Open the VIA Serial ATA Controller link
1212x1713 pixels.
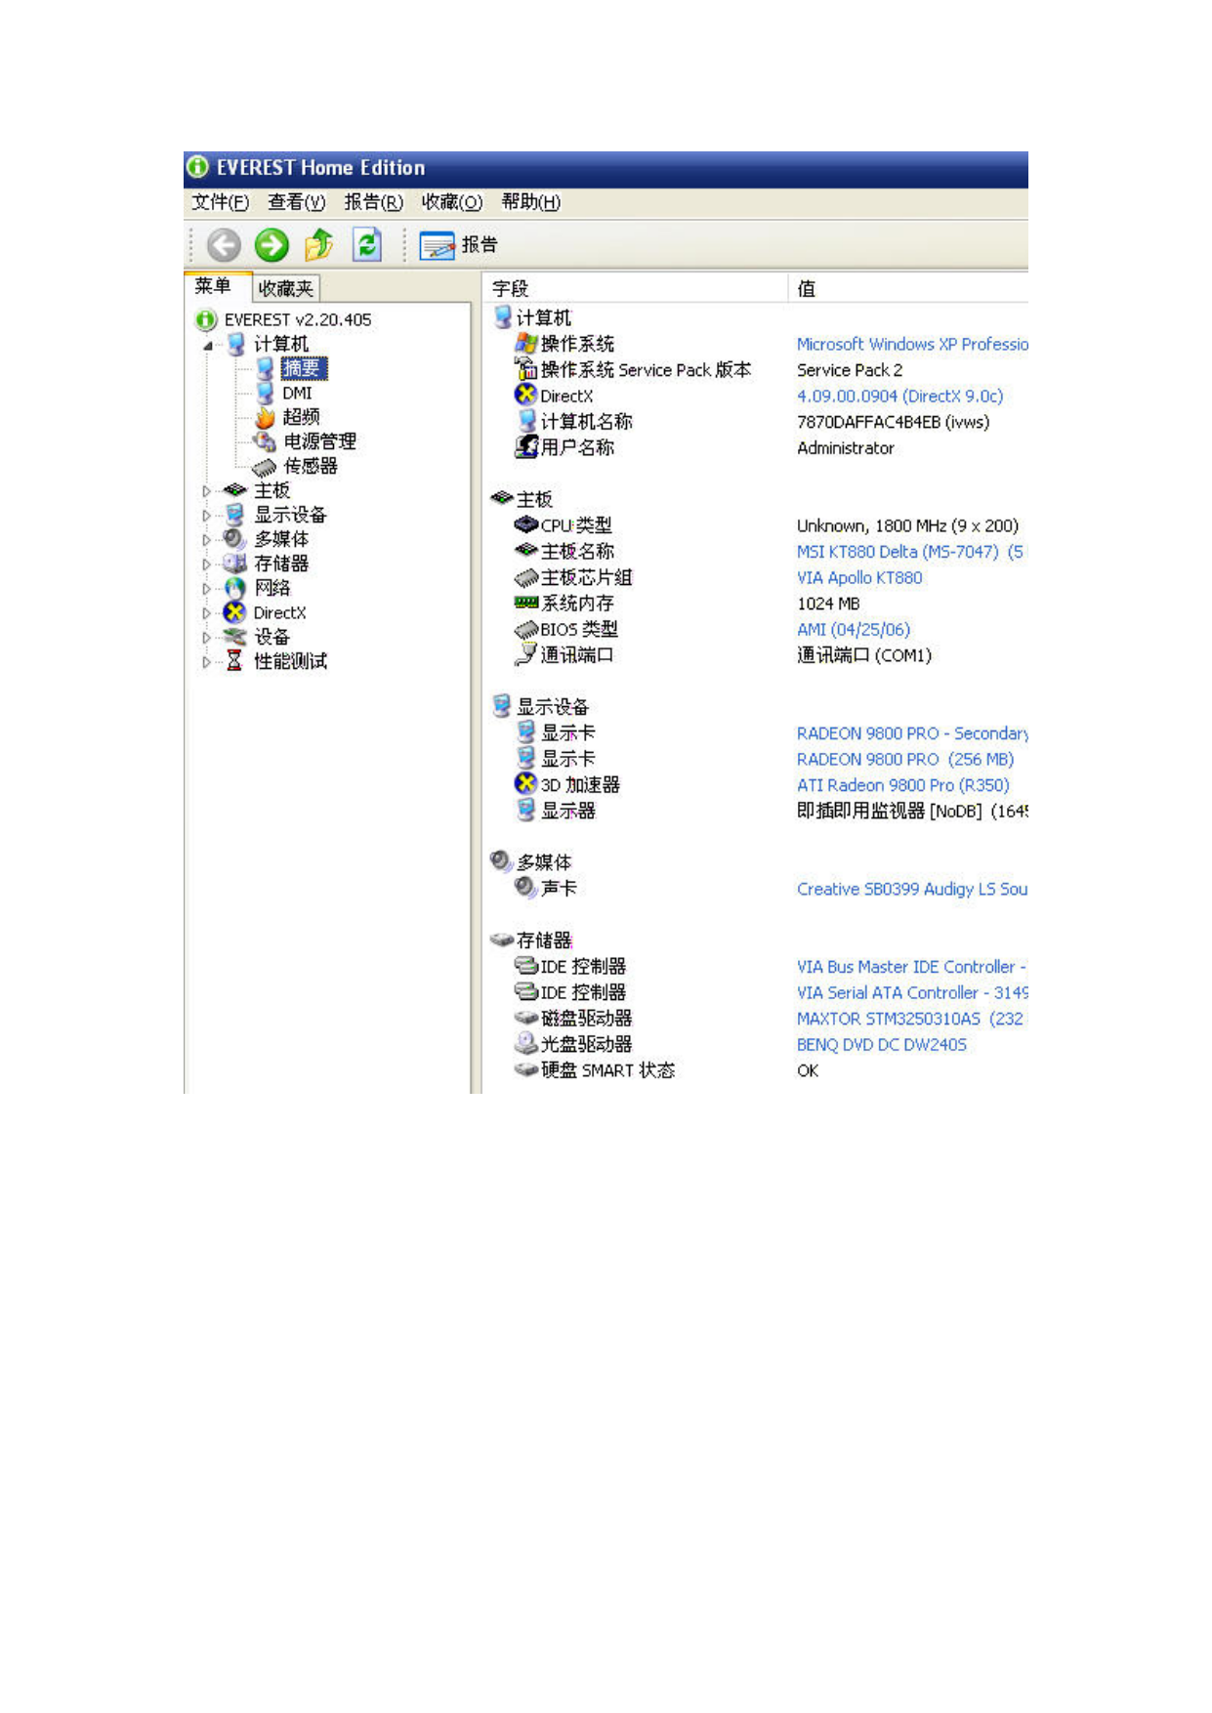pyautogui.click(x=912, y=993)
